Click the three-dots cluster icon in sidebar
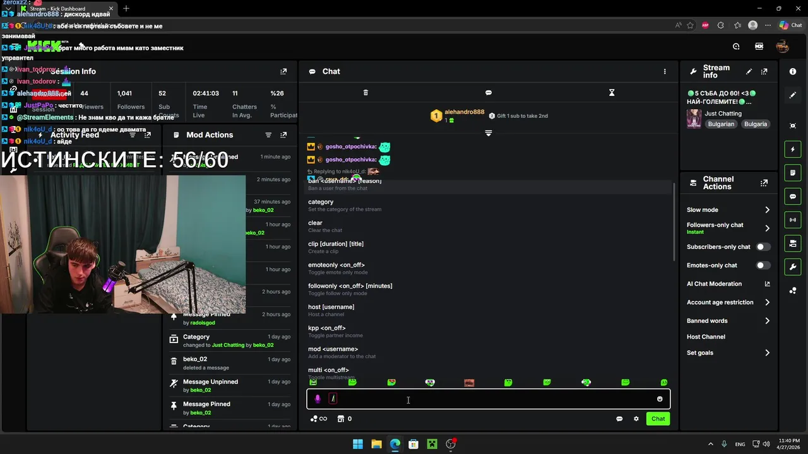 pyautogui.click(x=793, y=291)
